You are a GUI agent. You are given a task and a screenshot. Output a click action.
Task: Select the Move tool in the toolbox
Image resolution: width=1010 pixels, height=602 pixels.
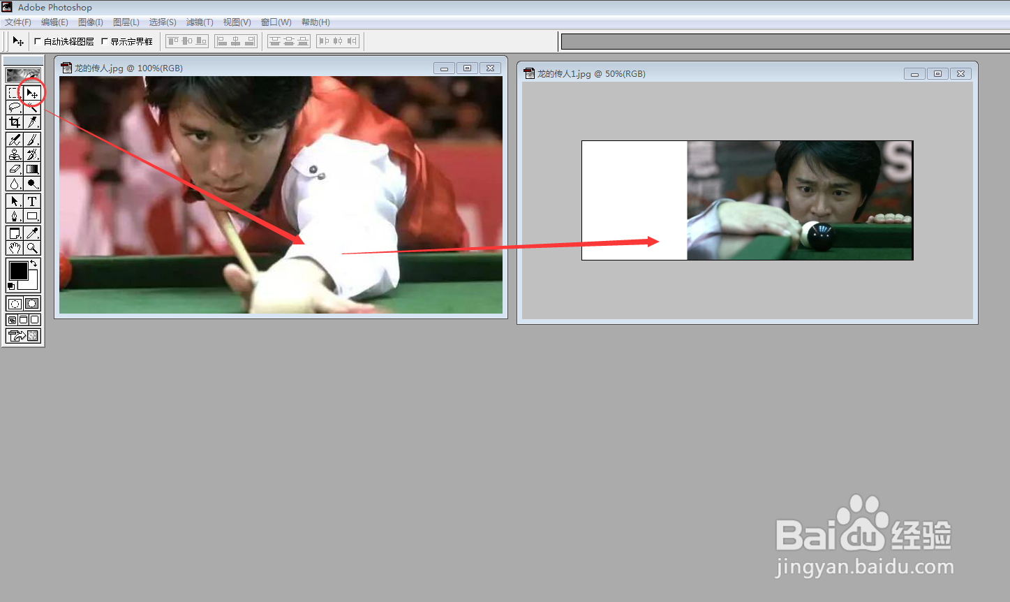[32, 93]
